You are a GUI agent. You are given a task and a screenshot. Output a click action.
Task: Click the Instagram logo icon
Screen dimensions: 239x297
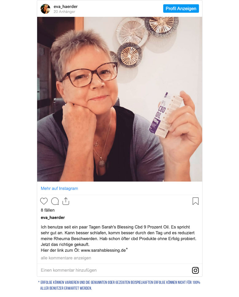pyautogui.click(x=195, y=270)
